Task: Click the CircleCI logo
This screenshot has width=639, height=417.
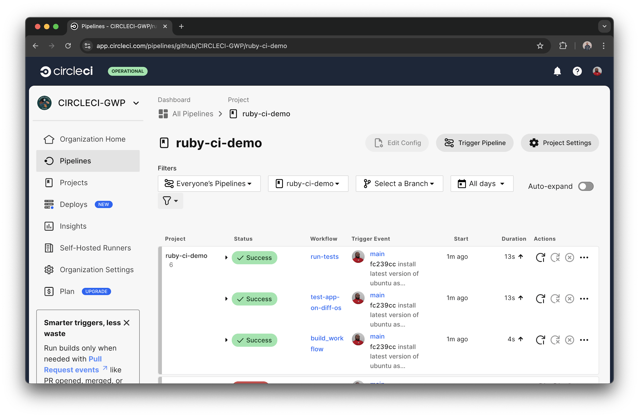Action: [66, 71]
